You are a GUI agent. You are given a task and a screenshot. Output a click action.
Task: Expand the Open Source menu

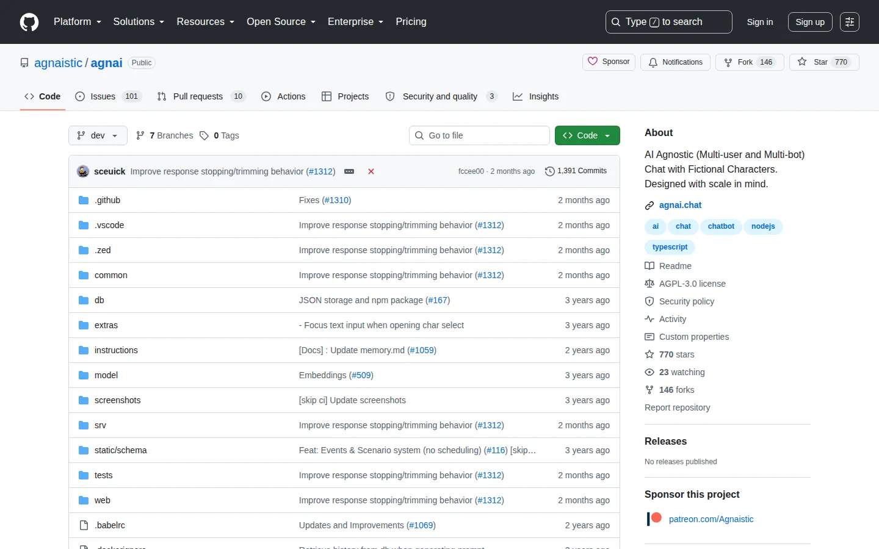[281, 22]
